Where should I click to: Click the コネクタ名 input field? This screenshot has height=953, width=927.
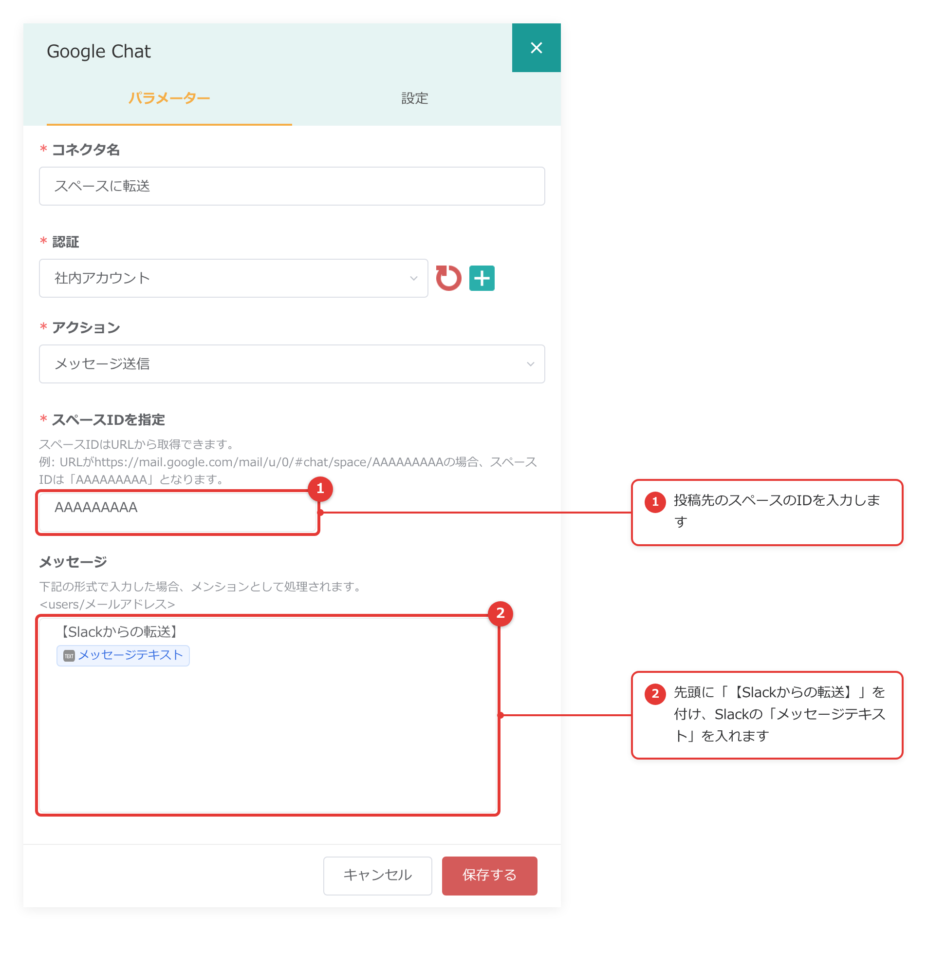(292, 186)
